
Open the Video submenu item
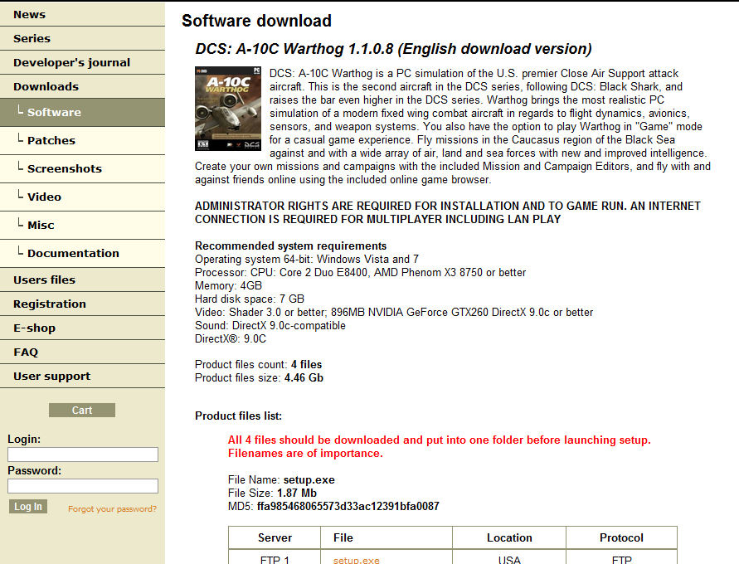click(82, 197)
